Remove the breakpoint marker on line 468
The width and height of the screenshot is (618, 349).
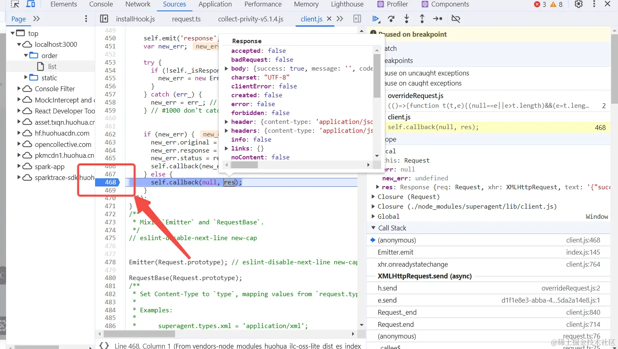point(107,182)
